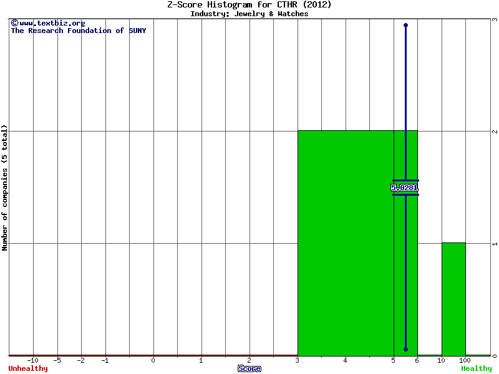Screen dimensions: 499x374
Task: Click the 'Score' x-axis label
Action: pos(249,368)
